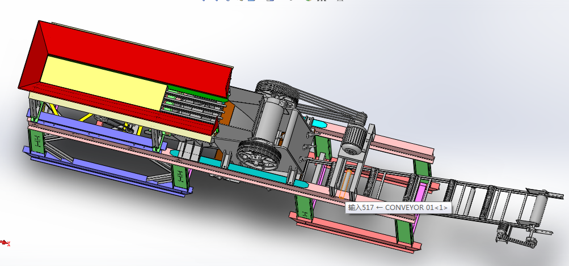569x266 pixels.
Task: Pick the spoked flywheel on the crusher front
Action: 259,155
